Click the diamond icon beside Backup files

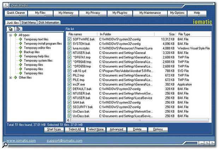pyautogui.click(x=20, y=52)
